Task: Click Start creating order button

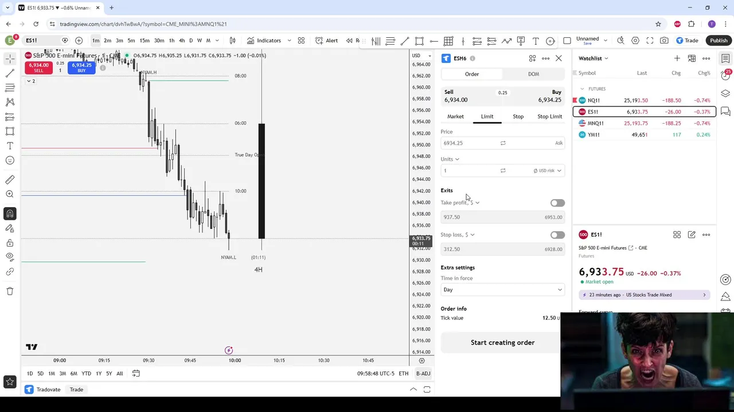Action: (x=502, y=343)
